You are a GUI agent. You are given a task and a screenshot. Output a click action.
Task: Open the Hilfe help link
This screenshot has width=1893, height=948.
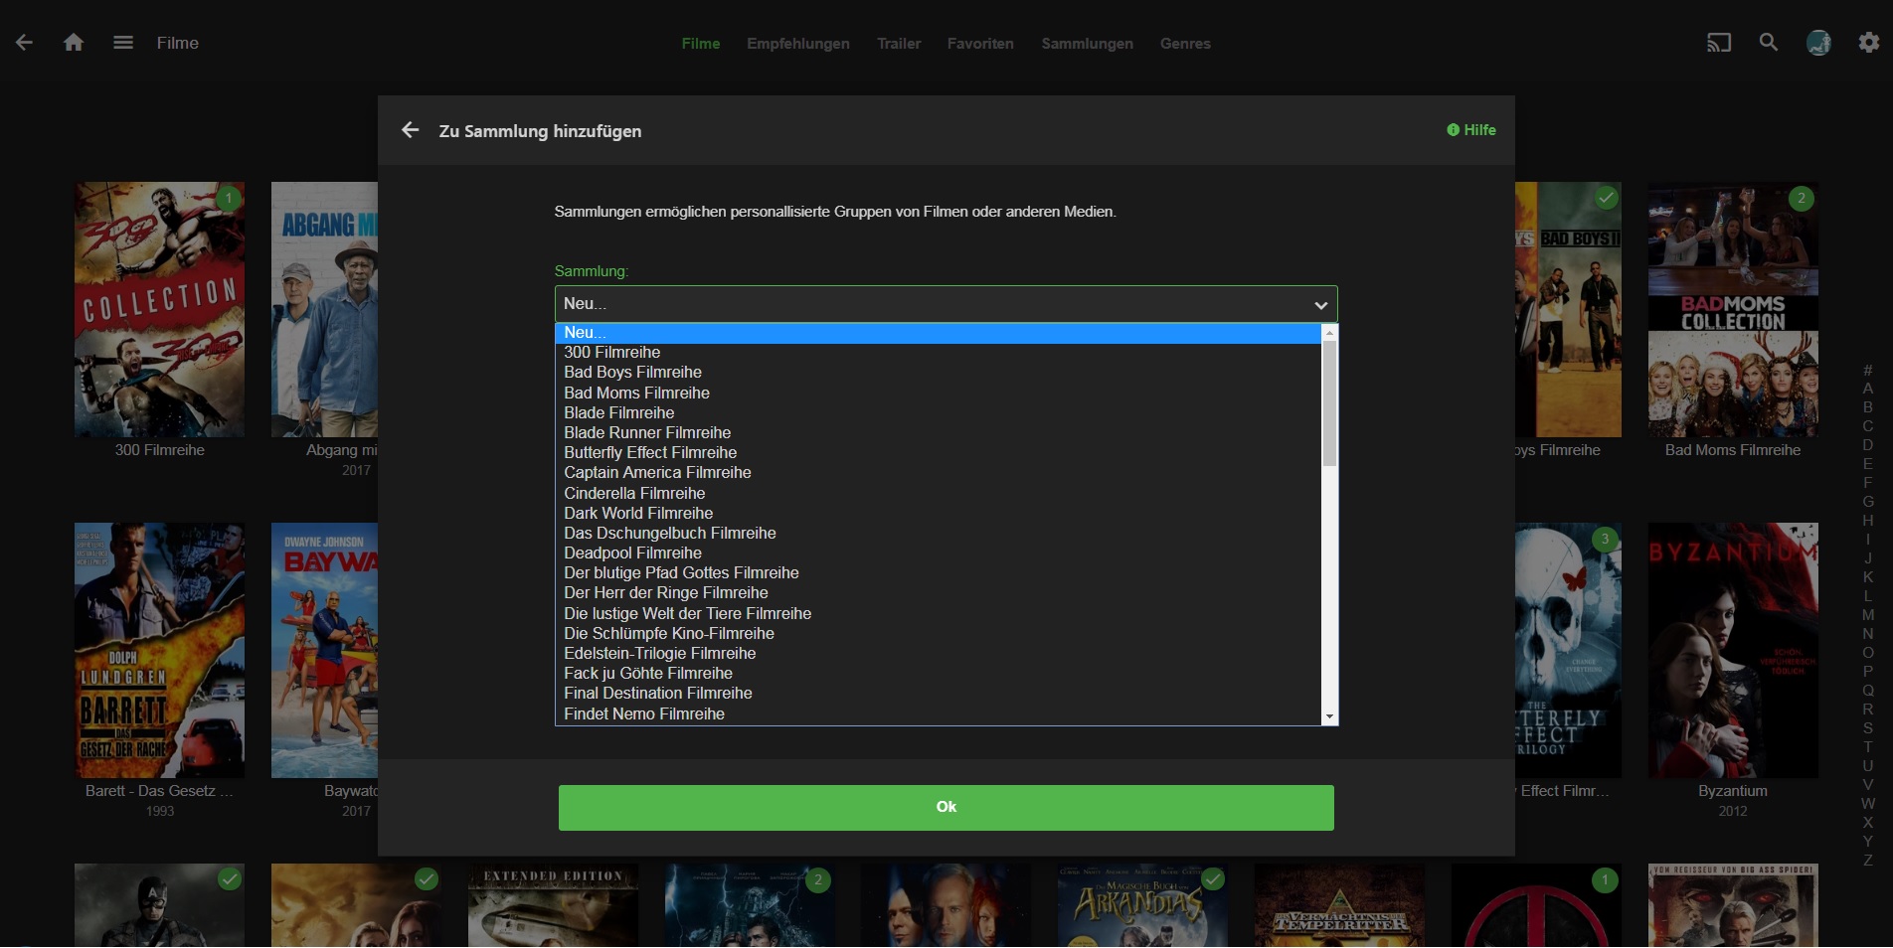(1471, 130)
